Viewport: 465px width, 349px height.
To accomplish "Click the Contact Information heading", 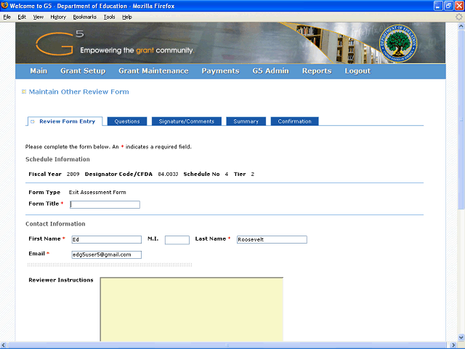I will click(x=55, y=224).
